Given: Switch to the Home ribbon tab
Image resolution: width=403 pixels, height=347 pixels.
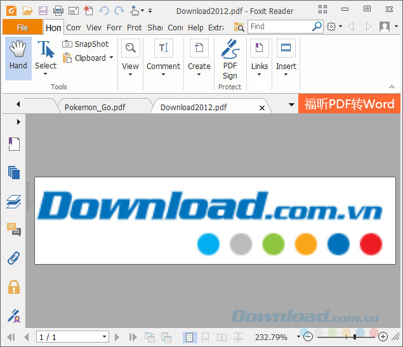Looking at the screenshot, I should pyautogui.click(x=53, y=28).
